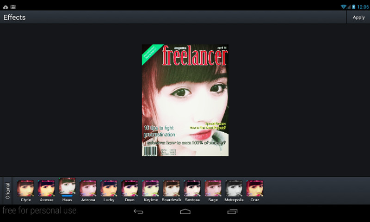
Task: Select the Keylime effect thumbnail
Action: (x=151, y=188)
